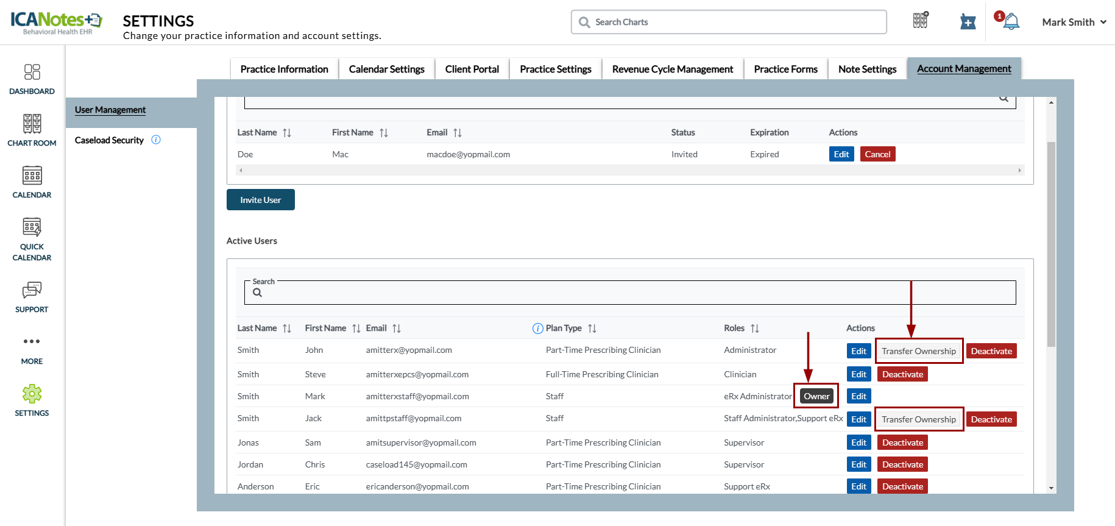The height and width of the screenshot is (526, 1115).
Task: Click the Caseload Security info icon
Action: pos(156,140)
